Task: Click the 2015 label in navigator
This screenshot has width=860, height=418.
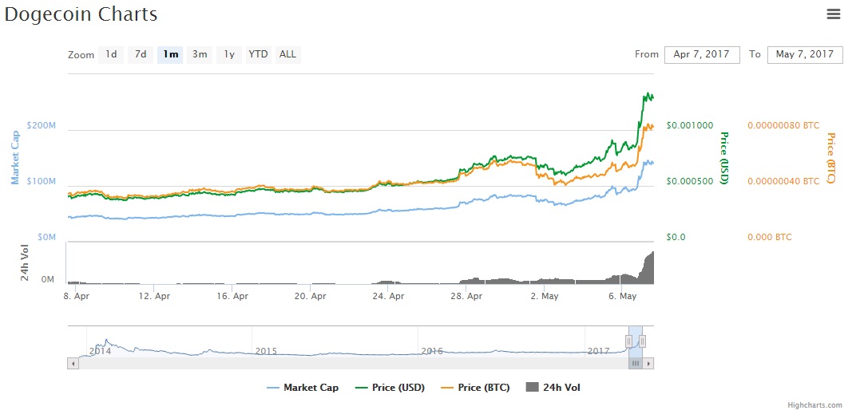Action: coord(266,351)
